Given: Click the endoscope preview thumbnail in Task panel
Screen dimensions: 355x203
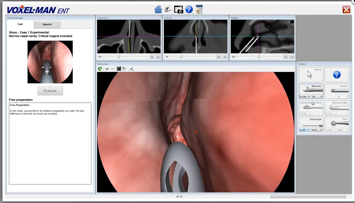Looking at the screenshot, I should click(50, 62).
